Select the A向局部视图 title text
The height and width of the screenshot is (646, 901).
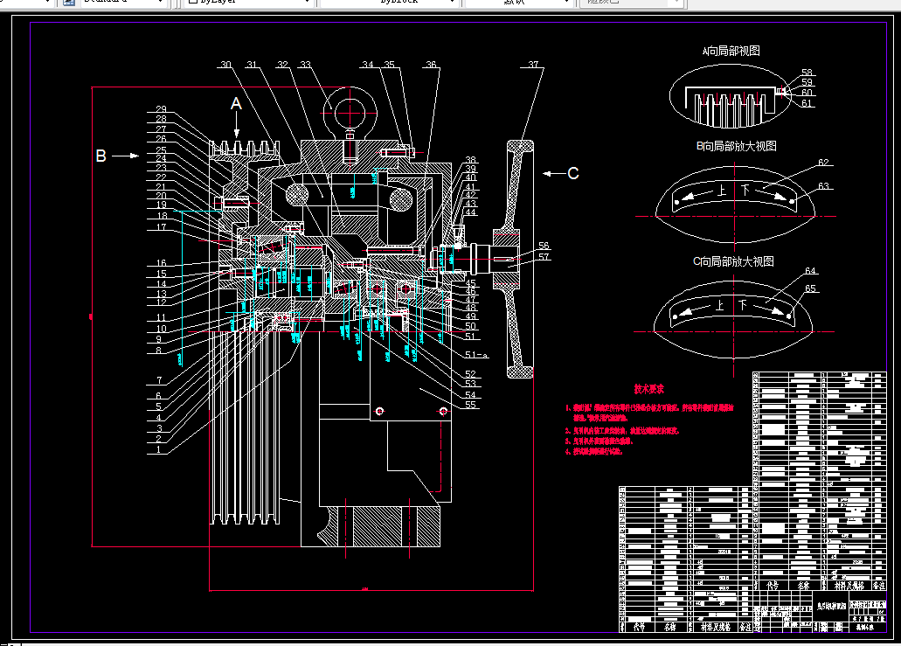pyautogui.click(x=731, y=52)
